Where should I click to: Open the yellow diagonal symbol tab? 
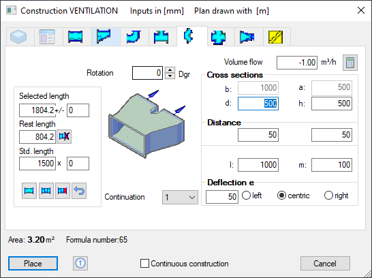click(x=276, y=37)
